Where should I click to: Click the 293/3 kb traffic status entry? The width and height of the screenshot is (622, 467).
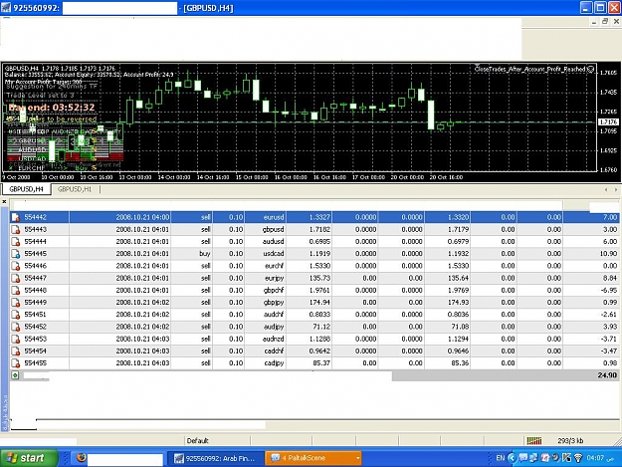tap(570, 441)
